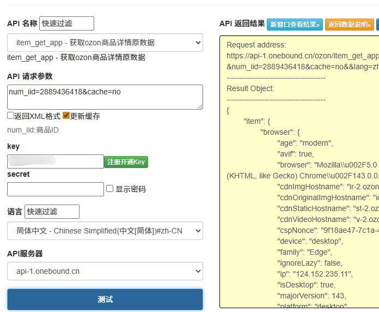
Task: Open the item_get_app API name dropdown
Action: (x=105, y=43)
